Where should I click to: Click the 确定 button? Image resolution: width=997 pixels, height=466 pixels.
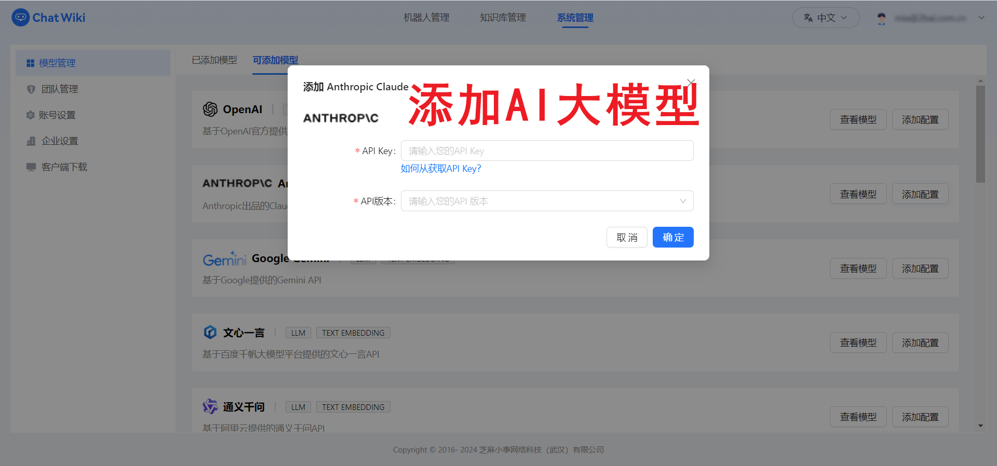click(x=673, y=237)
